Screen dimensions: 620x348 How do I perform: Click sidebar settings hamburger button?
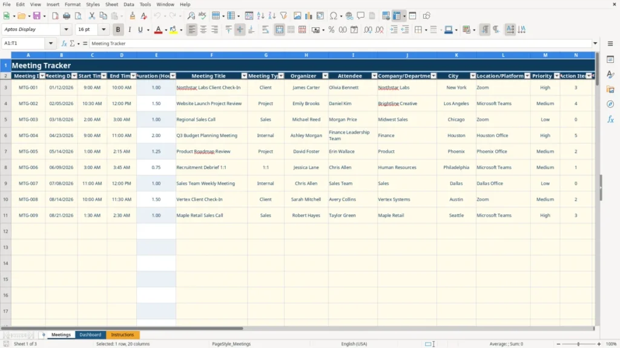coord(610,43)
